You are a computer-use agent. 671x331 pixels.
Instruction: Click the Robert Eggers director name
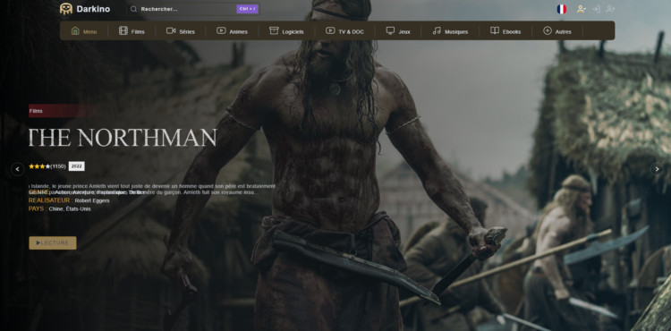coord(92,200)
